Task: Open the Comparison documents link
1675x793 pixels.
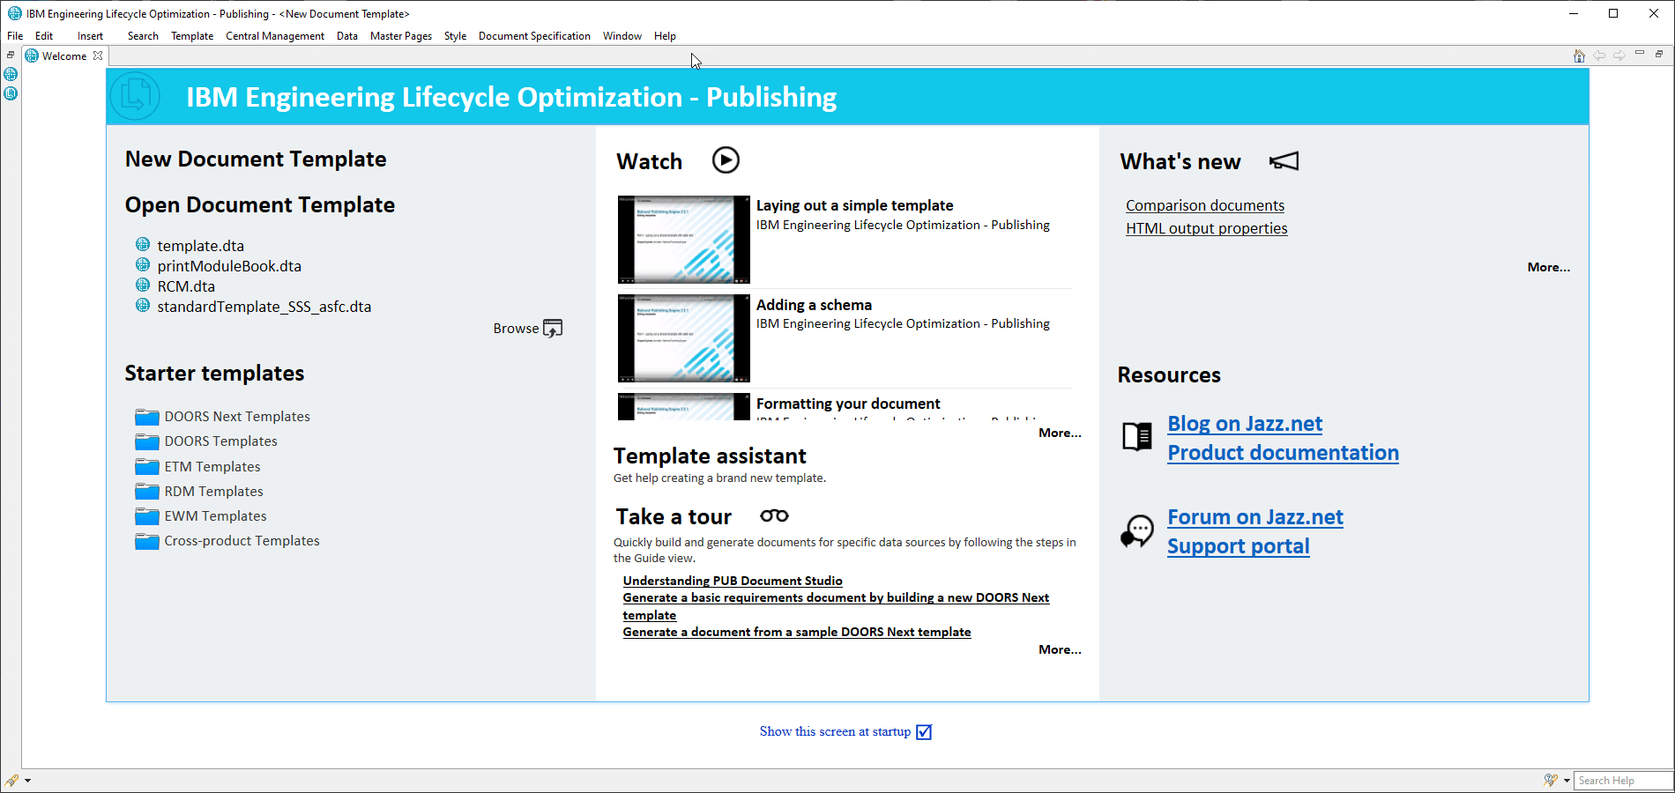Action: coord(1204,204)
